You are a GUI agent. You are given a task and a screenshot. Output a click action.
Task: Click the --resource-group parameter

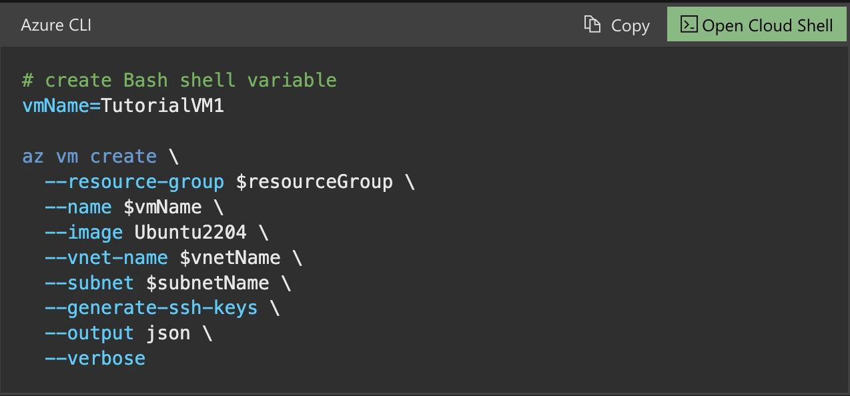coord(134,181)
